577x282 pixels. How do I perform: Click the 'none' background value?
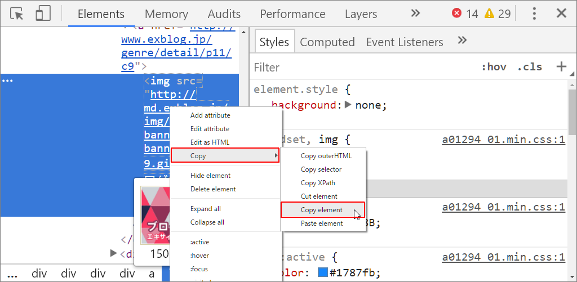pyautogui.click(x=368, y=105)
